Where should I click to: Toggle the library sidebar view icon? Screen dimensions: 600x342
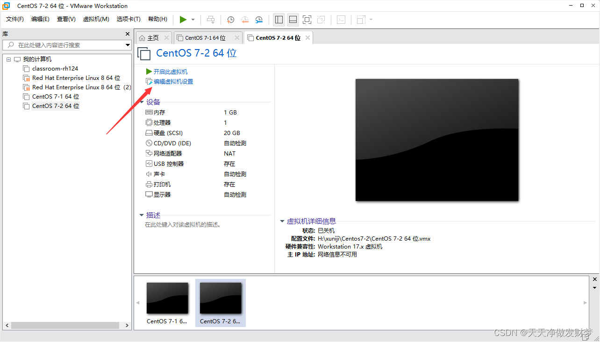(279, 20)
